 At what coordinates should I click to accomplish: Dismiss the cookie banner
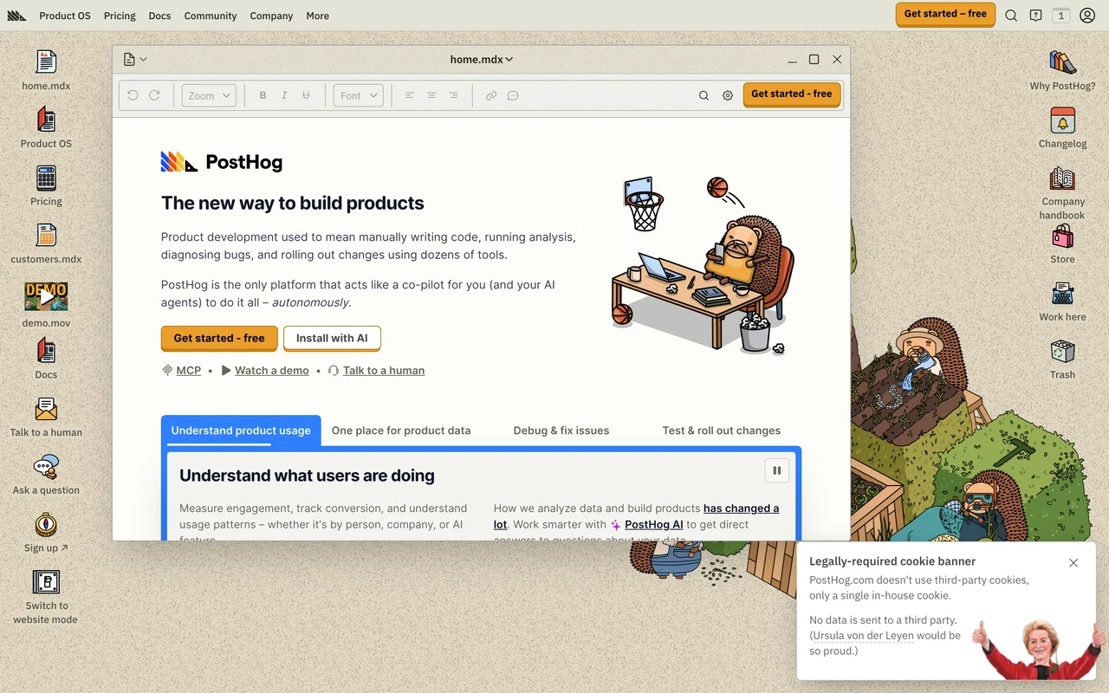tap(1073, 563)
